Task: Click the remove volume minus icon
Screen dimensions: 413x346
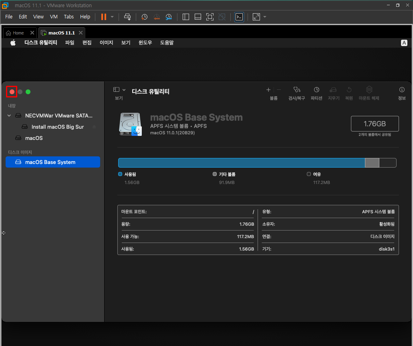Action: pos(279,90)
